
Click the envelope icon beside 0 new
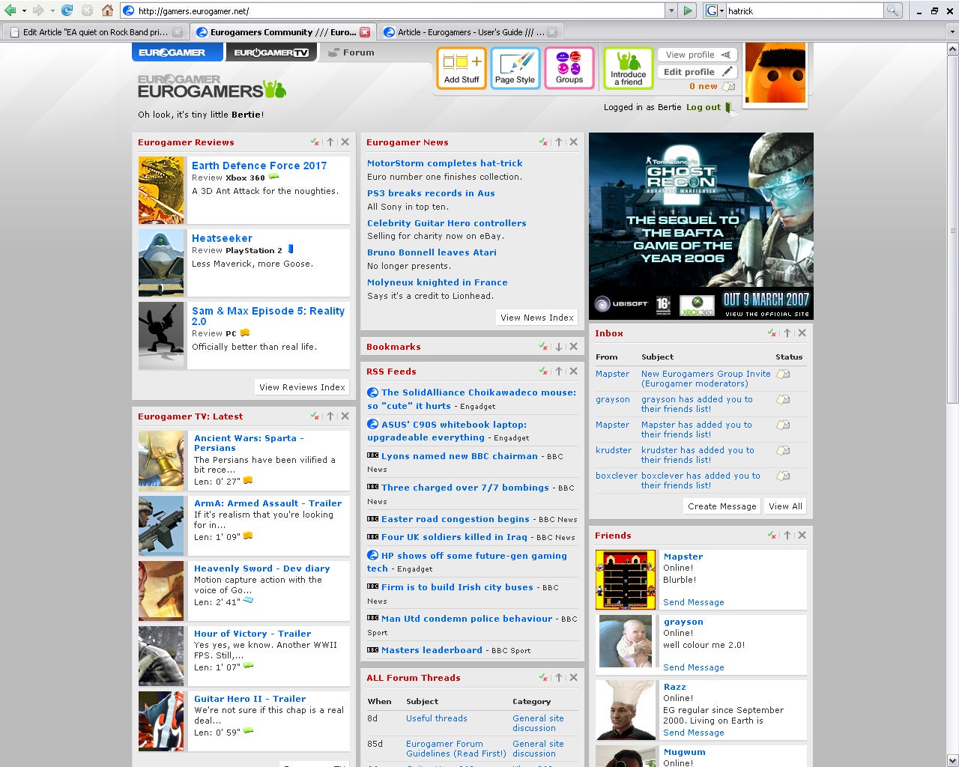(728, 86)
